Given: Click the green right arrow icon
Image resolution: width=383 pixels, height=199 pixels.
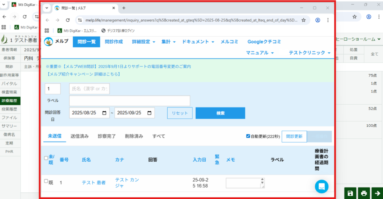Looking at the screenshot, I should click(x=377, y=193).
